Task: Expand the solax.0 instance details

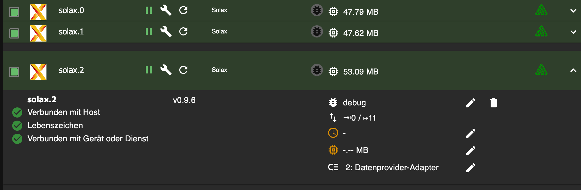Action: tap(573, 11)
